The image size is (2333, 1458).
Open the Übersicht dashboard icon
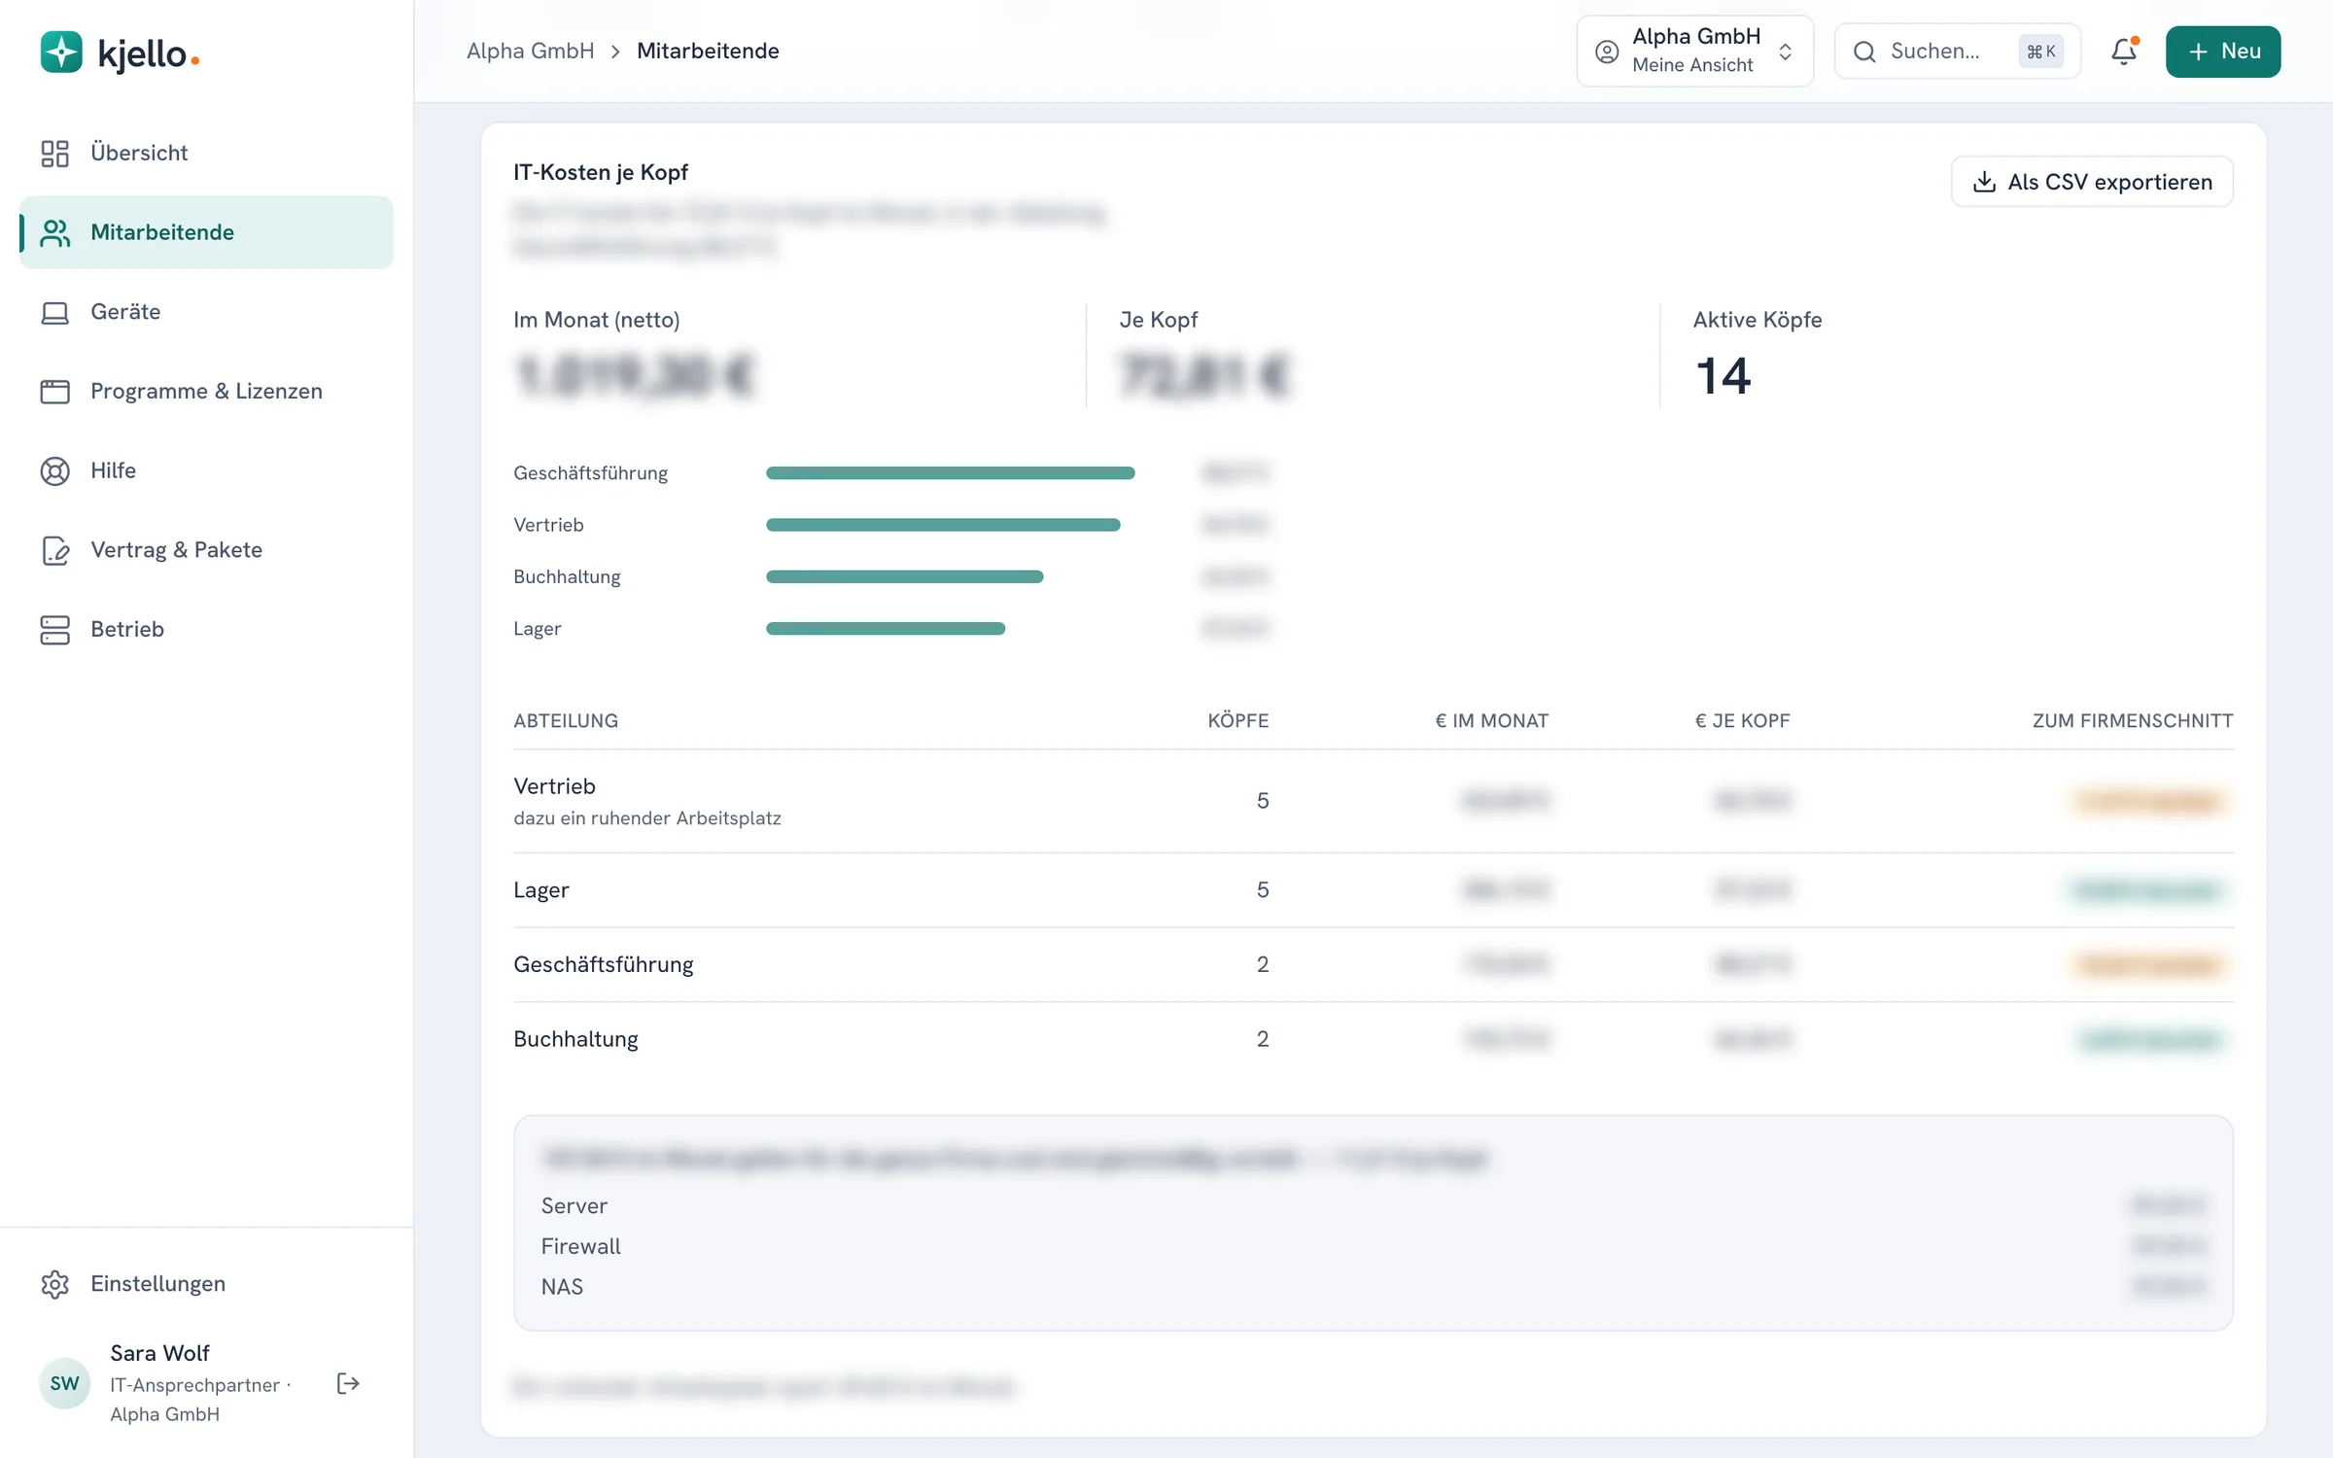point(54,154)
